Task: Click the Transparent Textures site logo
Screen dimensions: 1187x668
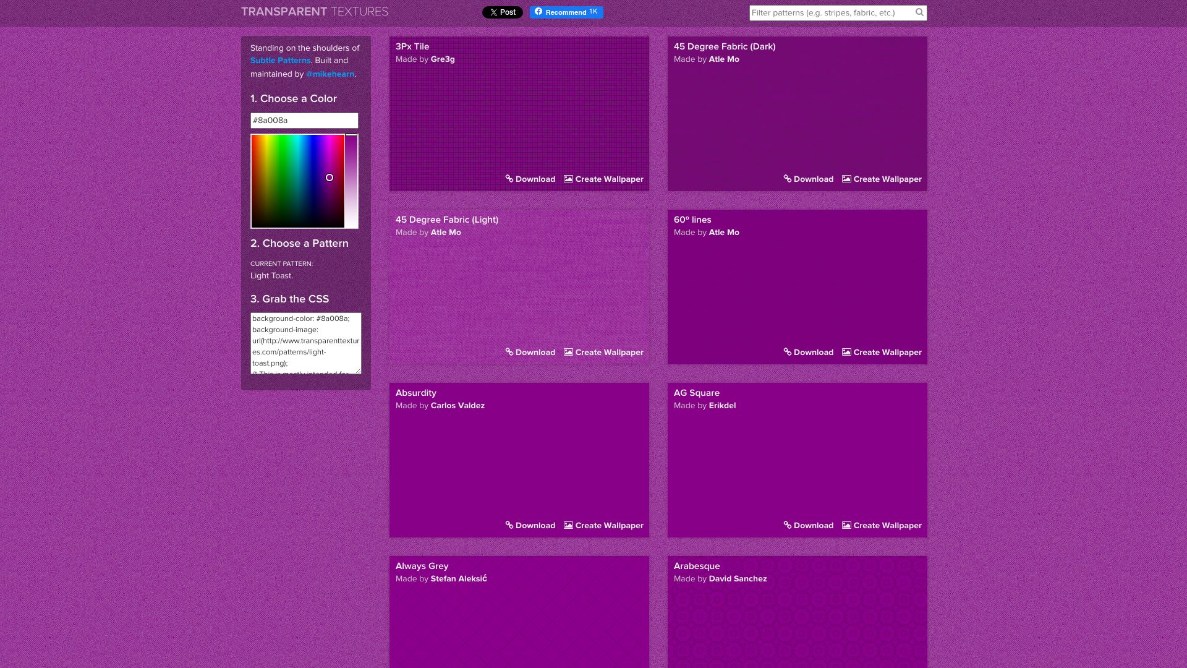Action: (x=315, y=12)
